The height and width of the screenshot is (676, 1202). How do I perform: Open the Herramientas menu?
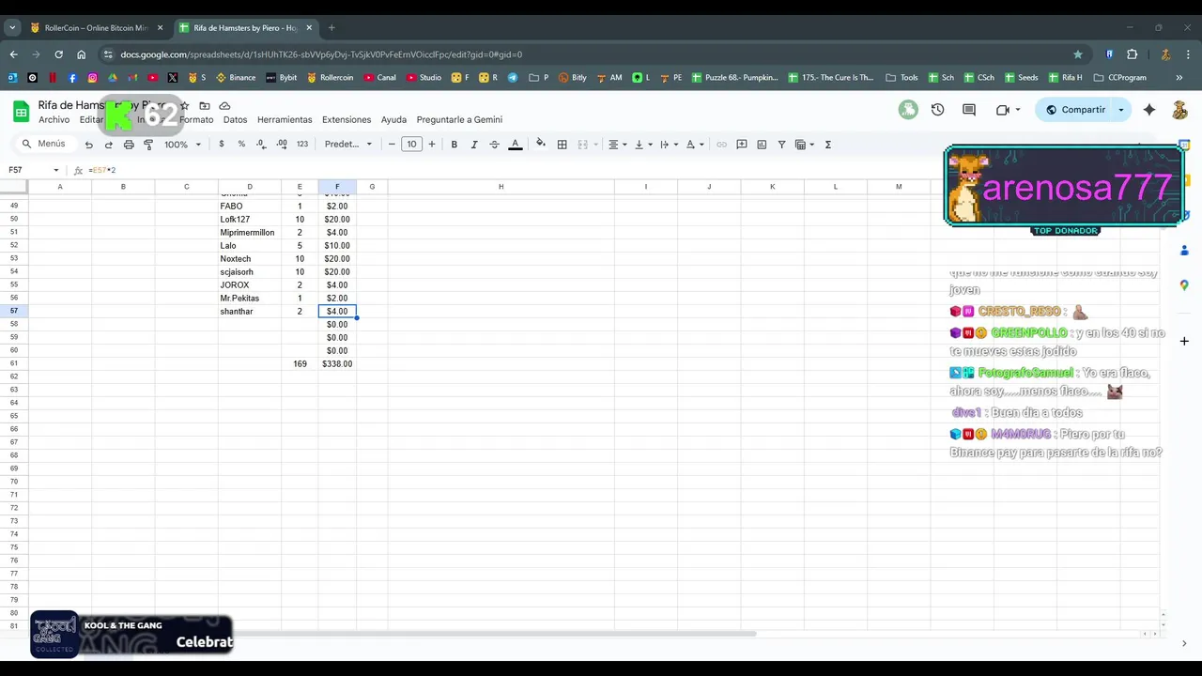[285, 120]
